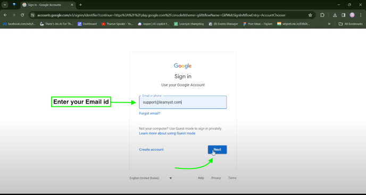This screenshot has height=195, width=366.
Task: Open a new tab with plus icon
Action: 80,5
